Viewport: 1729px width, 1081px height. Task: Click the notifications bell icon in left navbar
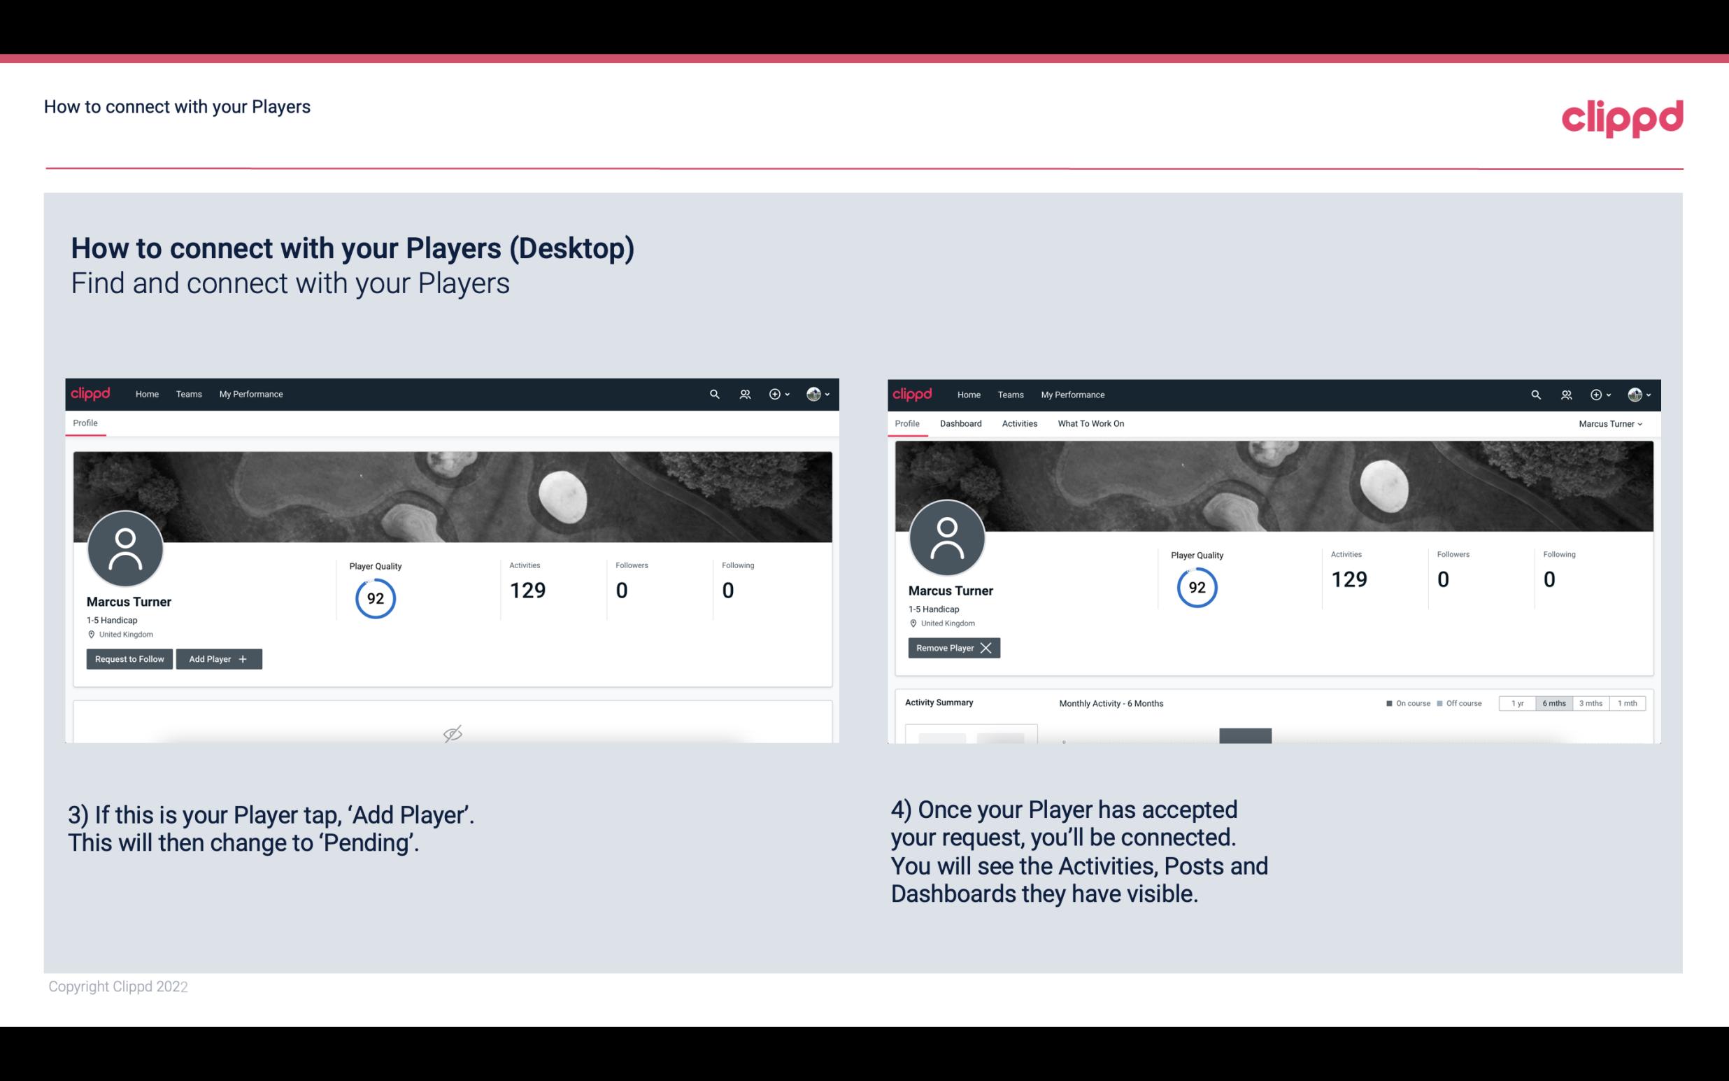point(743,393)
